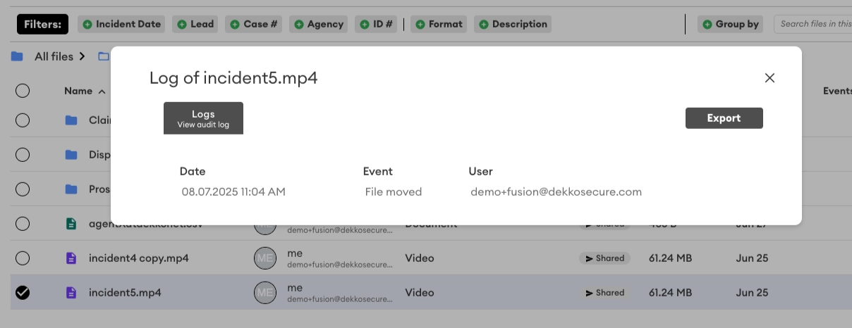Click the plus icon on Group by
Image resolution: width=852 pixels, height=328 pixels.
click(707, 24)
